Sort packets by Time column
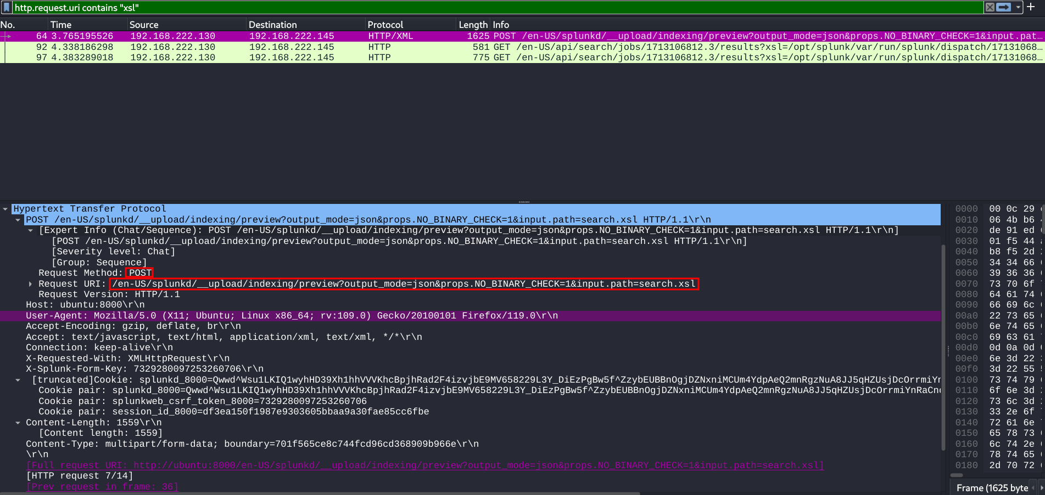The width and height of the screenshot is (1045, 495). click(x=61, y=25)
